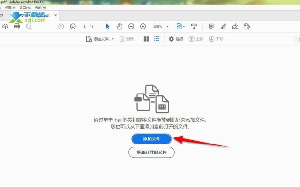Open 添加文件 toolbar dropdown arrow

pos(113,39)
